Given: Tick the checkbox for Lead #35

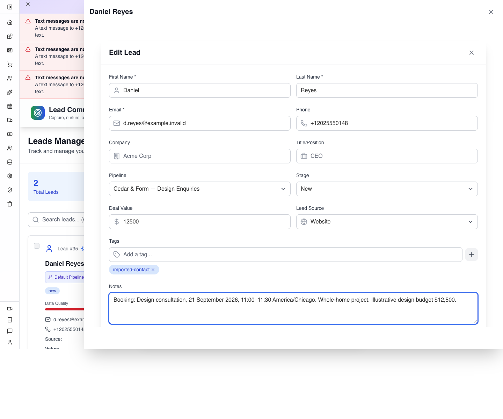Looking at the screenshot, I should click(x=37, y=246).
